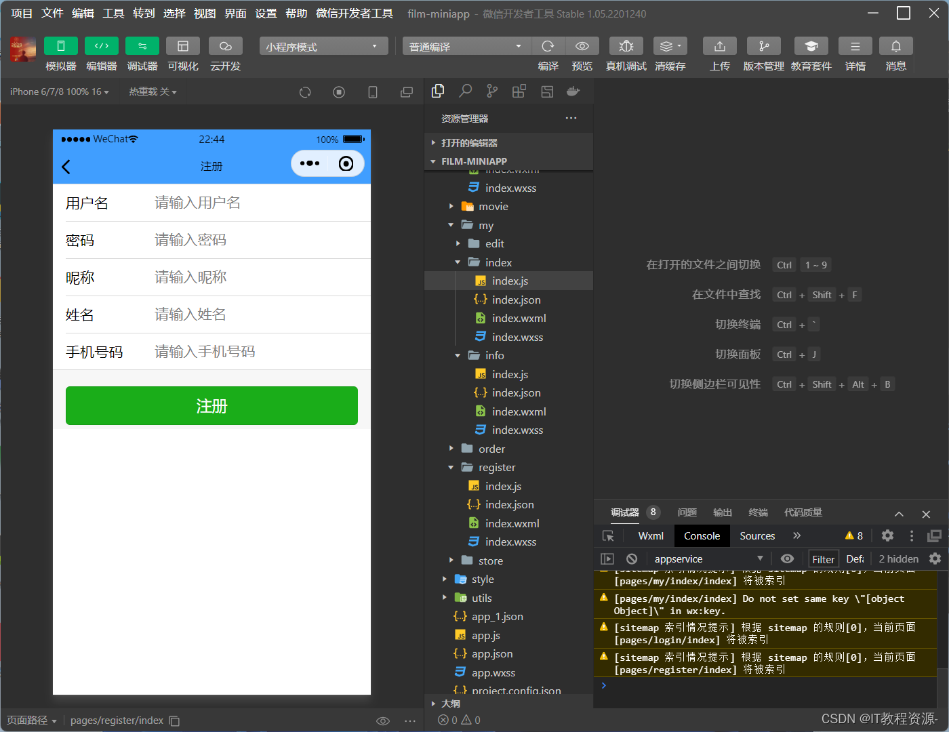949x732 pixels.
Task: Clear the console with block icon
Action: [632, 558]
